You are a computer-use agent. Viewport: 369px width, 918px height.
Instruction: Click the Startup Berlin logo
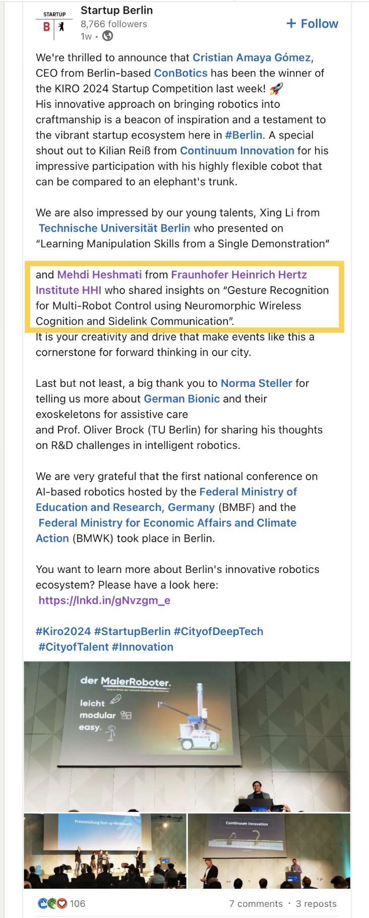click(54, 23)
